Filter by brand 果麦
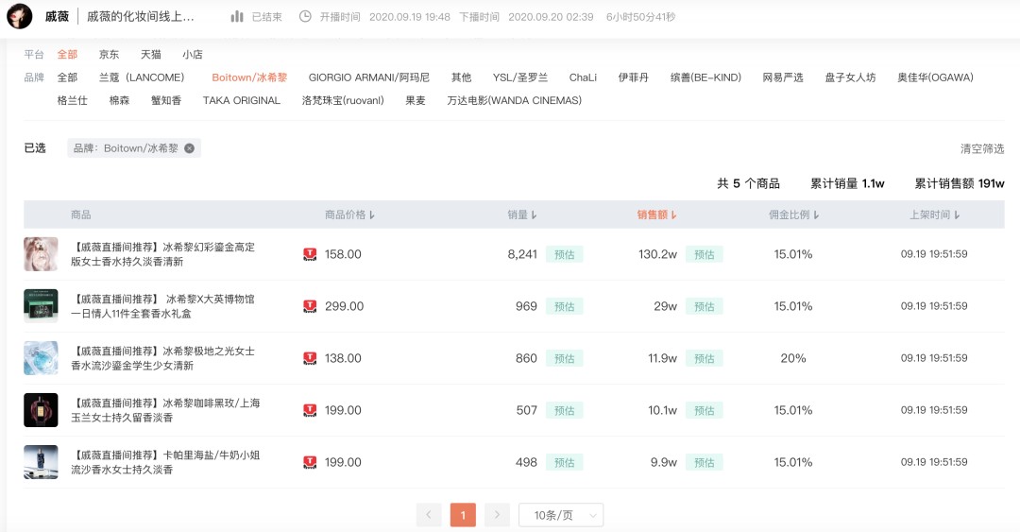The width and height of the screenshot is (1020, 532). [x=415, y=100]
